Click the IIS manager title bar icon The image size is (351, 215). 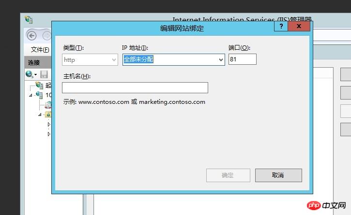coord(29,19)
